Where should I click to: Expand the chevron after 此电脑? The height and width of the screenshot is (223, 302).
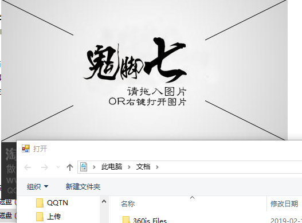(130, 167)
